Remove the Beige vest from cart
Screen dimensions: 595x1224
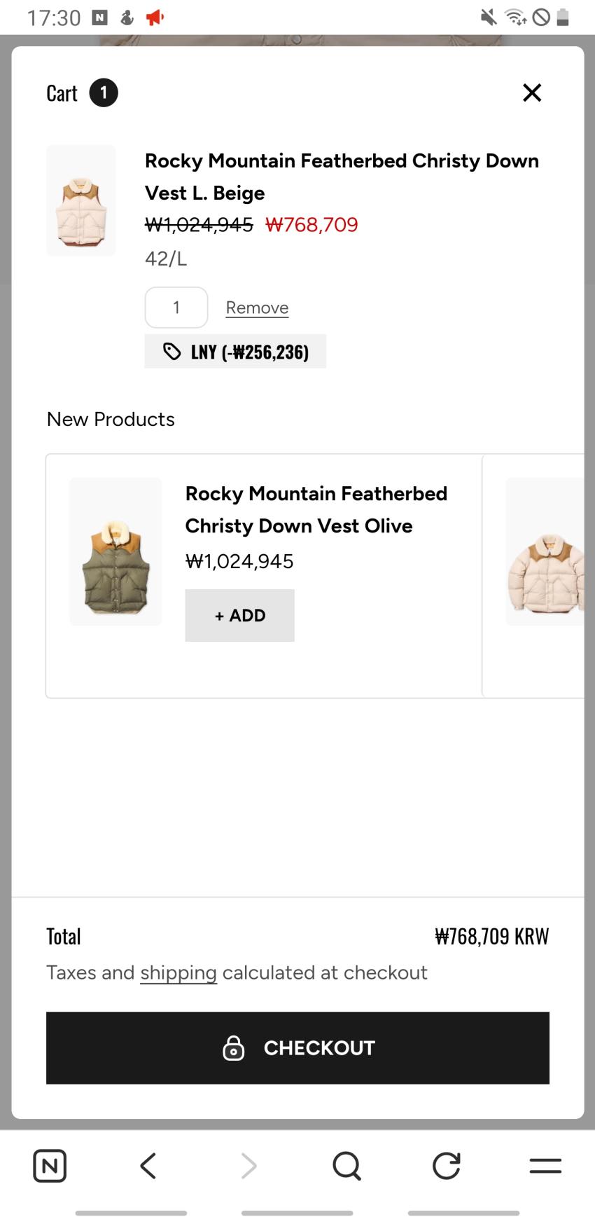(257, 308)
